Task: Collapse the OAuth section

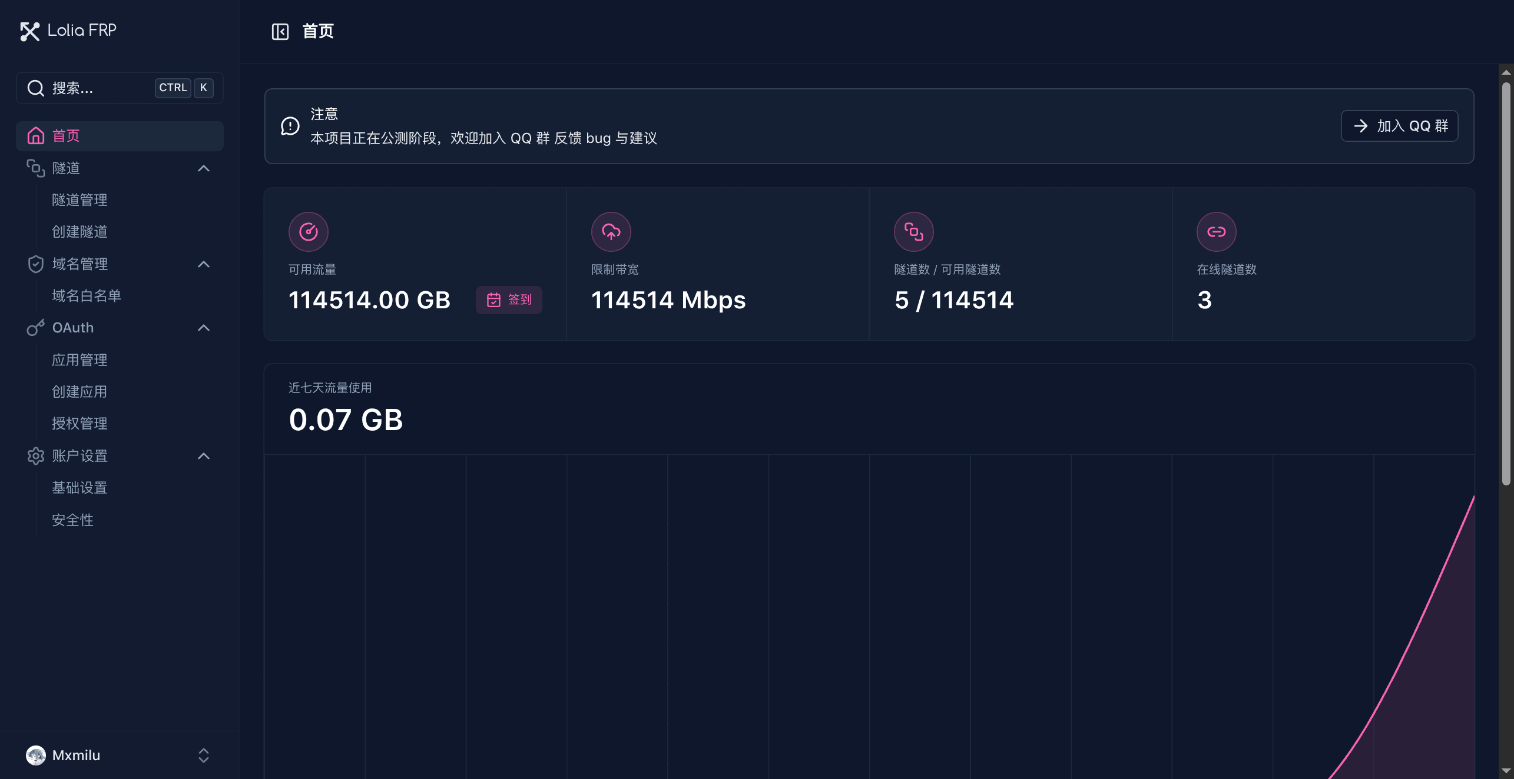Action: 204,328
